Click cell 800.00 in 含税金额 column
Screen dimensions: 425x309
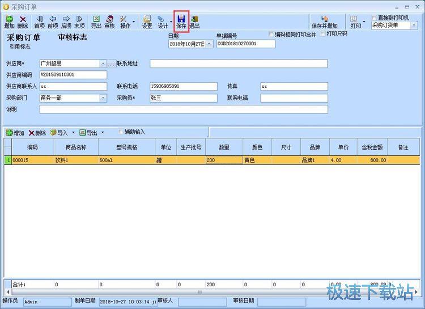(x=372, y=160)
